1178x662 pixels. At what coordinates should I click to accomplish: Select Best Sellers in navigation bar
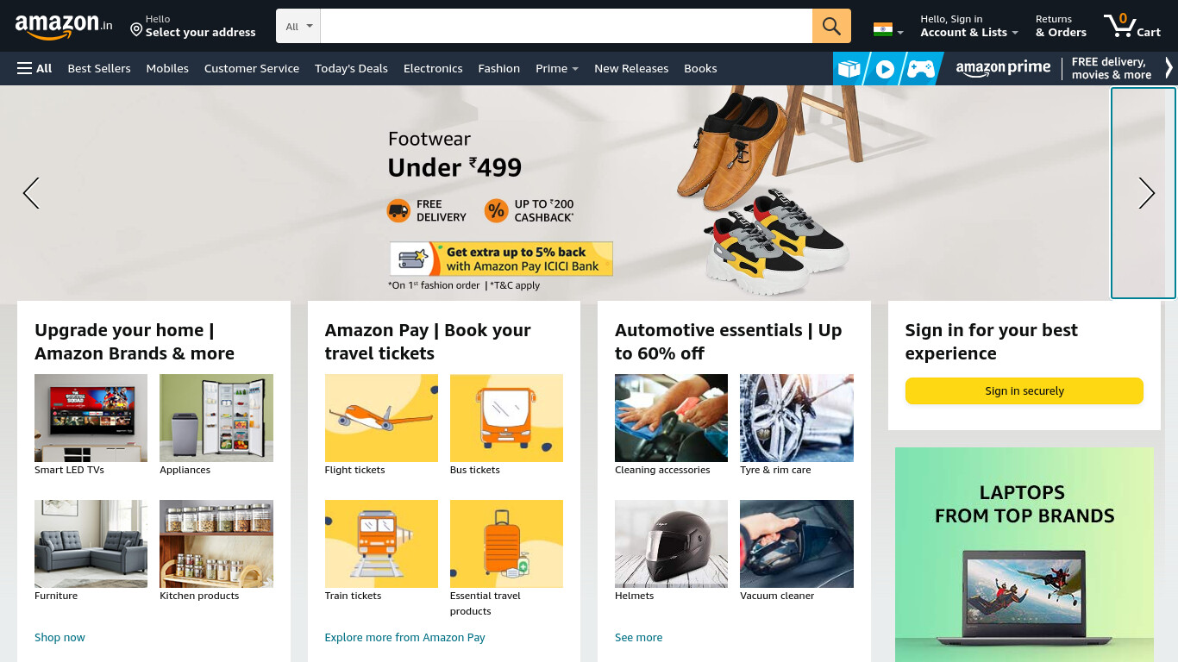[x=99, y=68]
